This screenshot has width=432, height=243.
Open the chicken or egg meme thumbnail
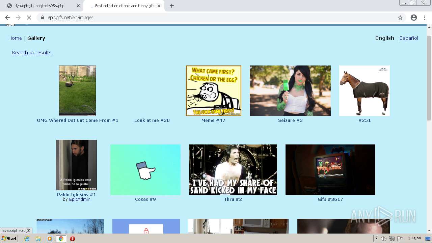(x=214, y=91)
